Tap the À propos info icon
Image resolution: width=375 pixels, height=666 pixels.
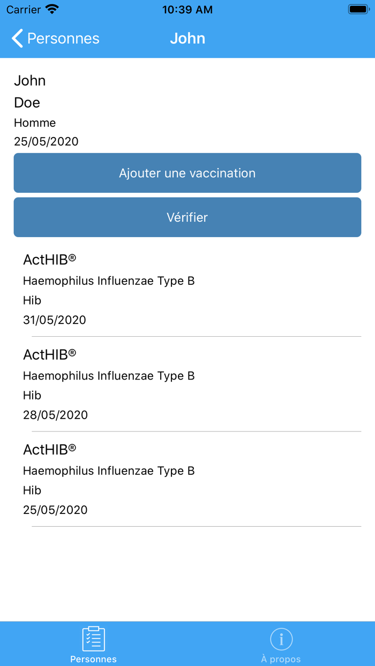[x=281, y=639]
